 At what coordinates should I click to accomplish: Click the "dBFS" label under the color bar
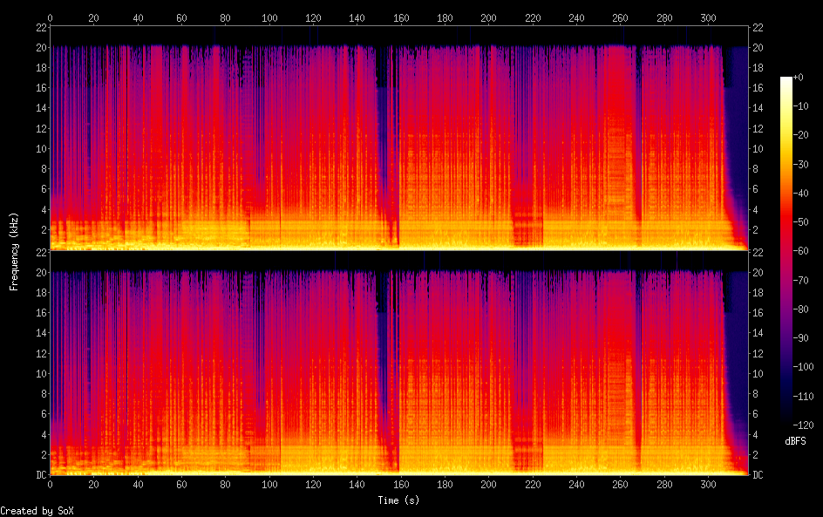795,442
